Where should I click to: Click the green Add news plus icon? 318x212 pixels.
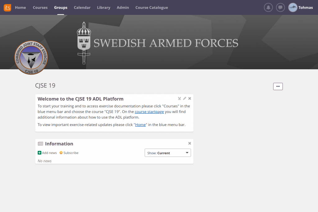[39, 153]
